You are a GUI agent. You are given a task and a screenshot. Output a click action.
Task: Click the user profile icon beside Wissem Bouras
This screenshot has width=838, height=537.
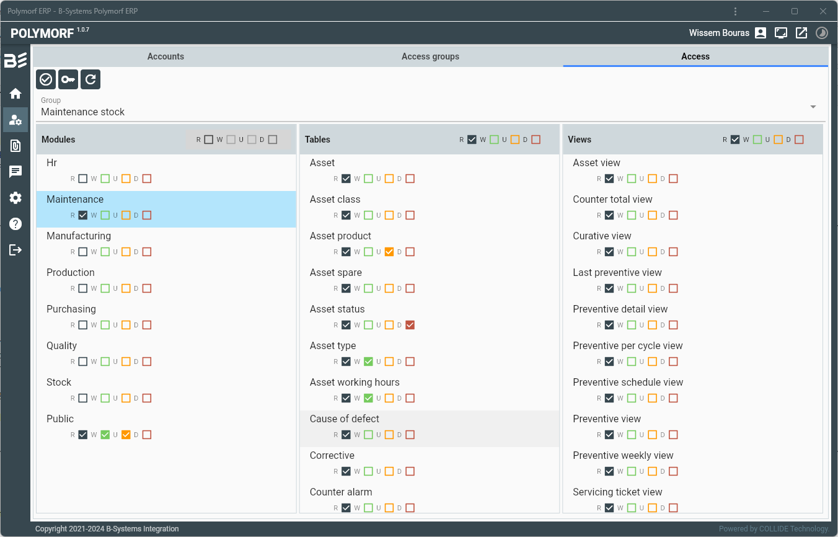pos(761,33)
